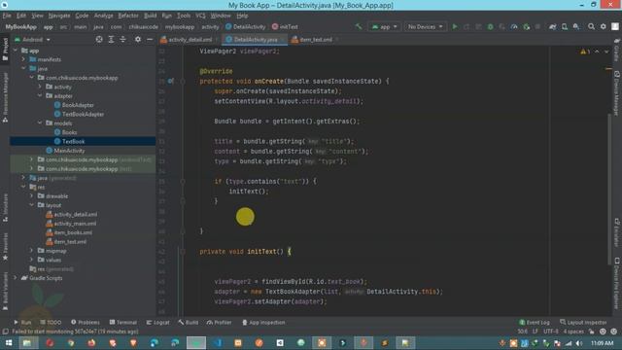Screen dimensions: 622x350
Task: Open the Logcat tool window
Action: coord(157,322)
